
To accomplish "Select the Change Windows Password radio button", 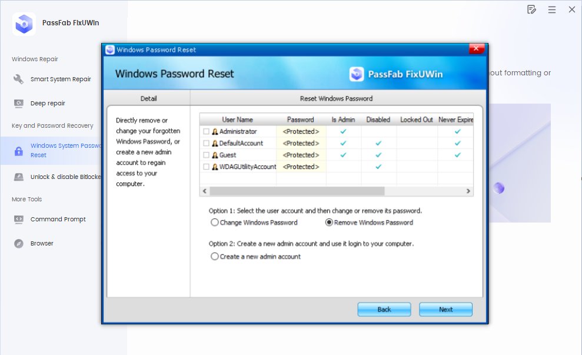I will [x=215, y=223].
